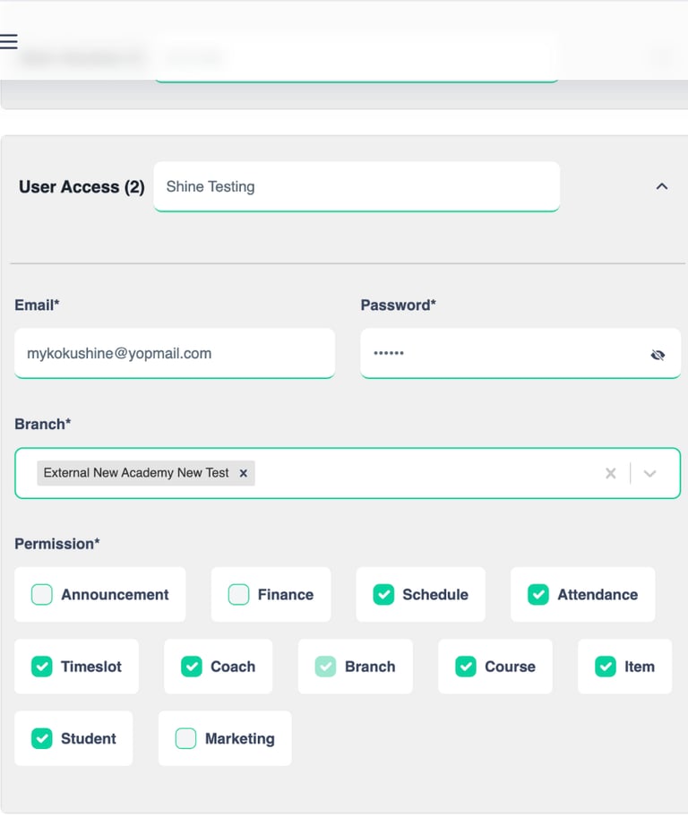Click the Branch permission checkbox
The width and height of the screenshot is (688, 826).
click(x=325, y=667)
